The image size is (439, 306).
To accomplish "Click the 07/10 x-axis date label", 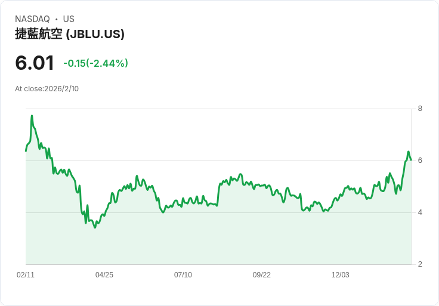I will pyautogui.click(x=183, y=275).
